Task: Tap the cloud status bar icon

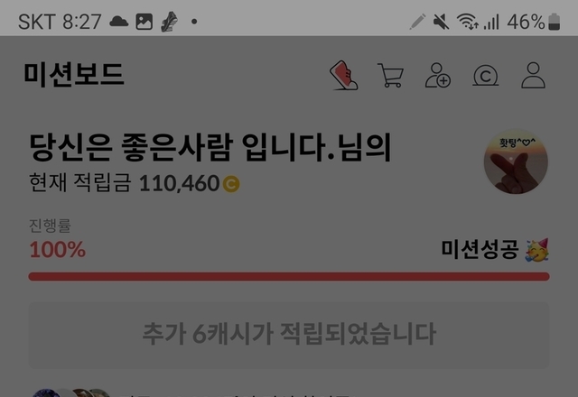Action: point(119,22)
